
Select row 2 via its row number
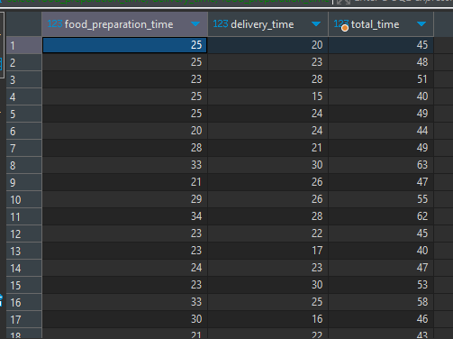[23, 62]
